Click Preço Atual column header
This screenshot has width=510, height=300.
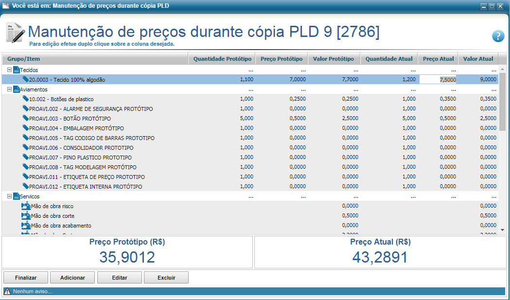coord(438,59)
